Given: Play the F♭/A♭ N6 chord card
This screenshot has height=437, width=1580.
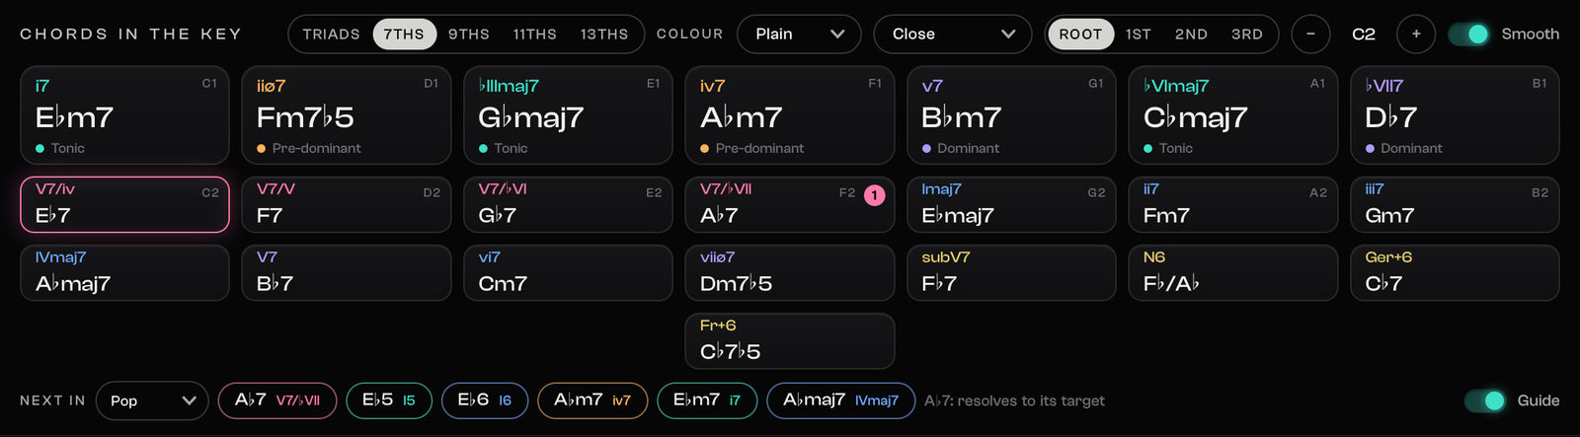Looking at the screenshot, I should point(1233,272).
